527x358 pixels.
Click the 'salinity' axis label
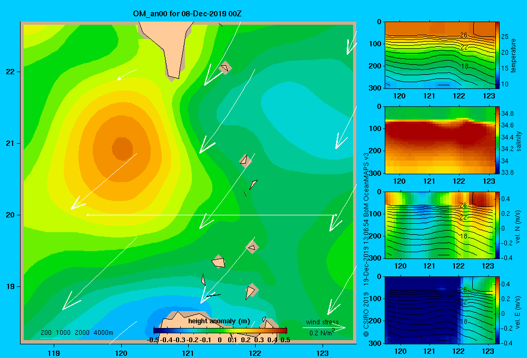519,141
